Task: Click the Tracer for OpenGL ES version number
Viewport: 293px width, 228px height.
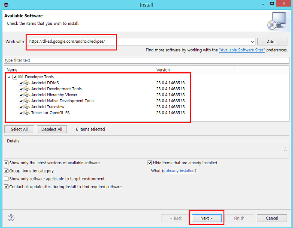Action: click(170, 113)
